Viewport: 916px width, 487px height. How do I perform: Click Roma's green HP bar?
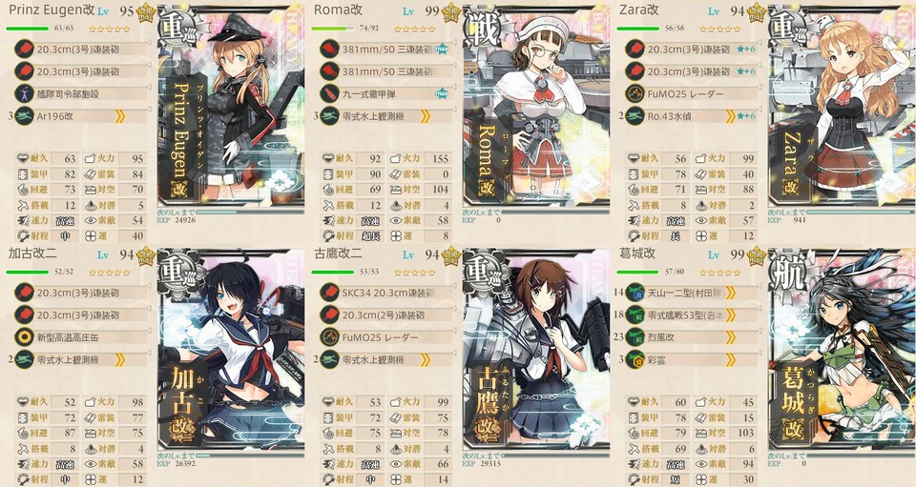(333, 28)
